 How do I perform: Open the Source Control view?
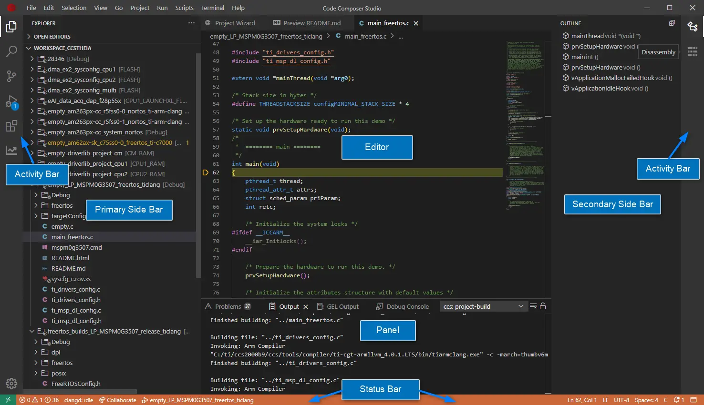11,76
